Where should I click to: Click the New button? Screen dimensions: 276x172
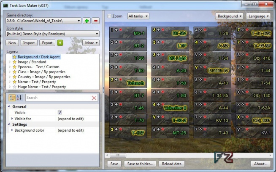[12, 43]
